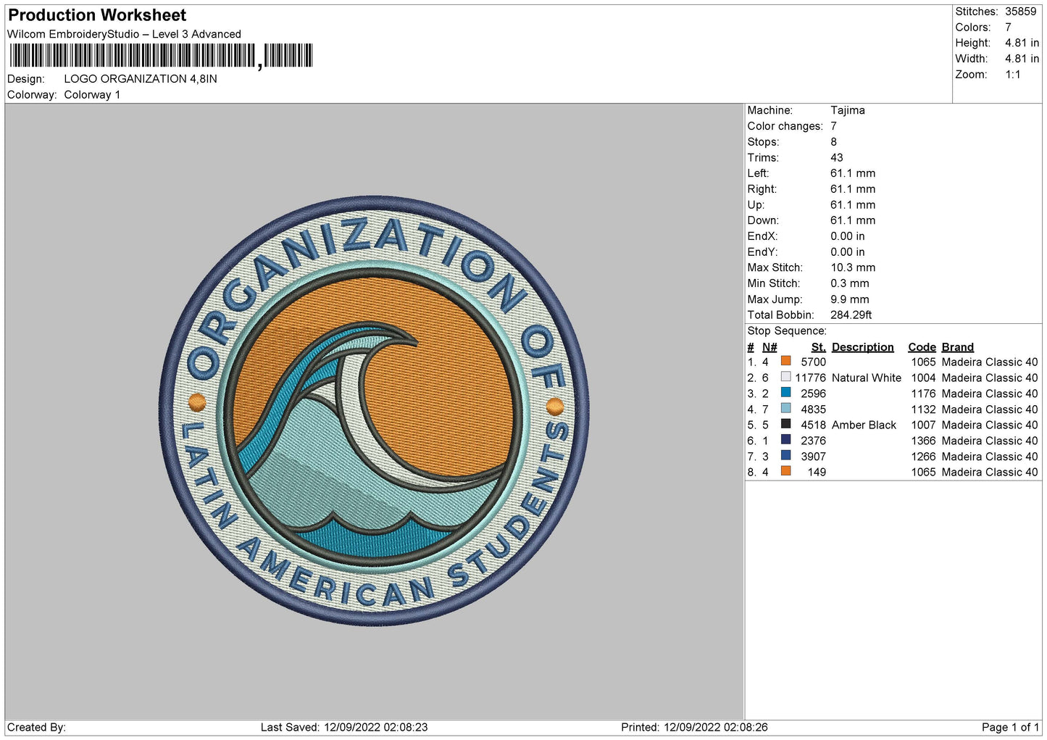This screenshot has width=1047, height=740.
Task: Click the Natural White swatch in row 2
Action: (x=785, y=377)
